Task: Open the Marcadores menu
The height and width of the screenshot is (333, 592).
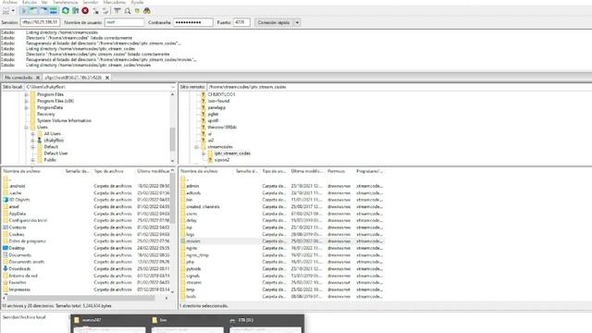Action: pos(115,2)
